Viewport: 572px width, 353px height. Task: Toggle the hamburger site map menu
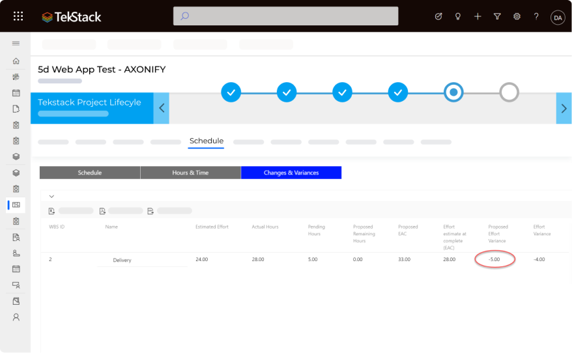(16, 44)
